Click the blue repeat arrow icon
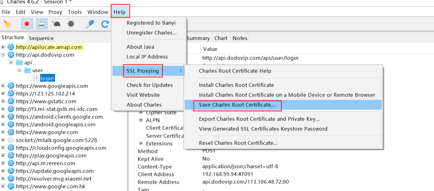434x191 pixels. [x=104, y=24]
